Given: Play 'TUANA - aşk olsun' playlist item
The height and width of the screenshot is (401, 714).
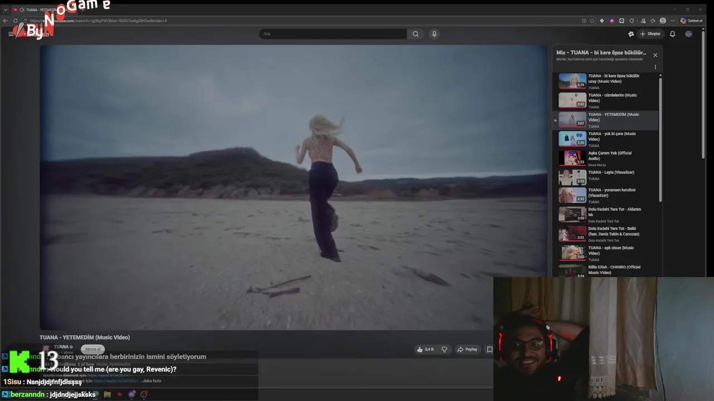Looking at the screenshot, I should click(x=605, y=253).
